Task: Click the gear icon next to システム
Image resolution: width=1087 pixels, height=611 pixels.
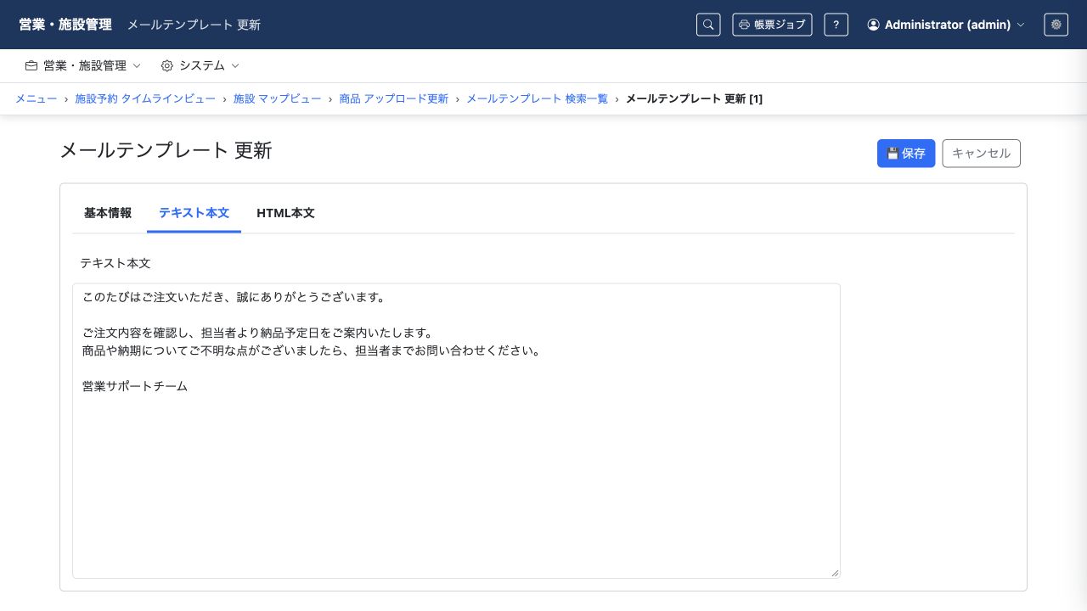Action: pos(167,65)
